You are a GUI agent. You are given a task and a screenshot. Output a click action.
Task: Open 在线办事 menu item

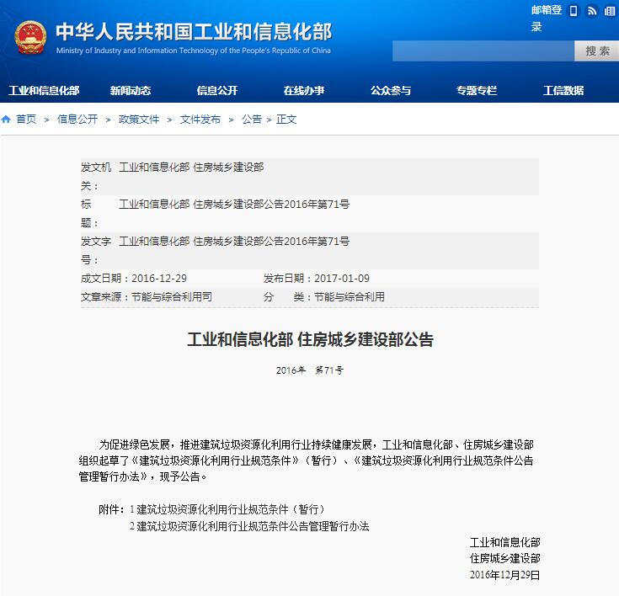303,90
